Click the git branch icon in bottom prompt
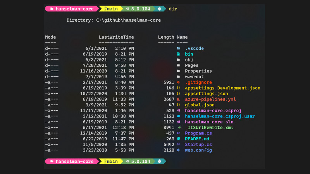The height and width of the screenshot is (174, 310). coord(105,161)
